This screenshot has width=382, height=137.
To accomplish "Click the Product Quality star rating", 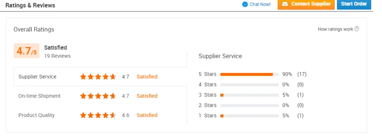I will (98, 115).
